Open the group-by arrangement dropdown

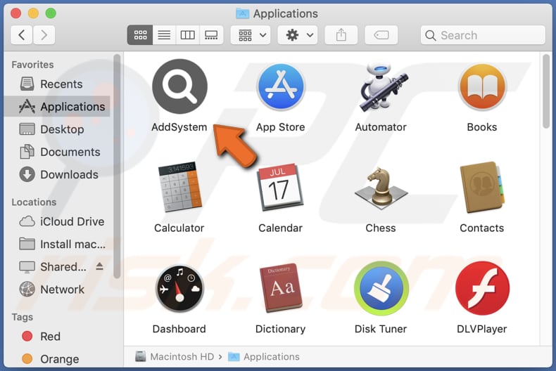(x=251, y=35)
